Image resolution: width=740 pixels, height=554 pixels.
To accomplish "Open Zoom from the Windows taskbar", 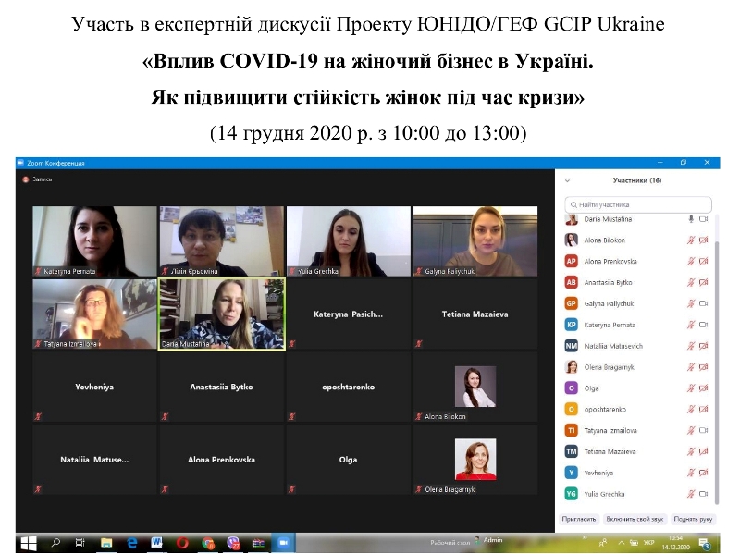I will 284,542.
